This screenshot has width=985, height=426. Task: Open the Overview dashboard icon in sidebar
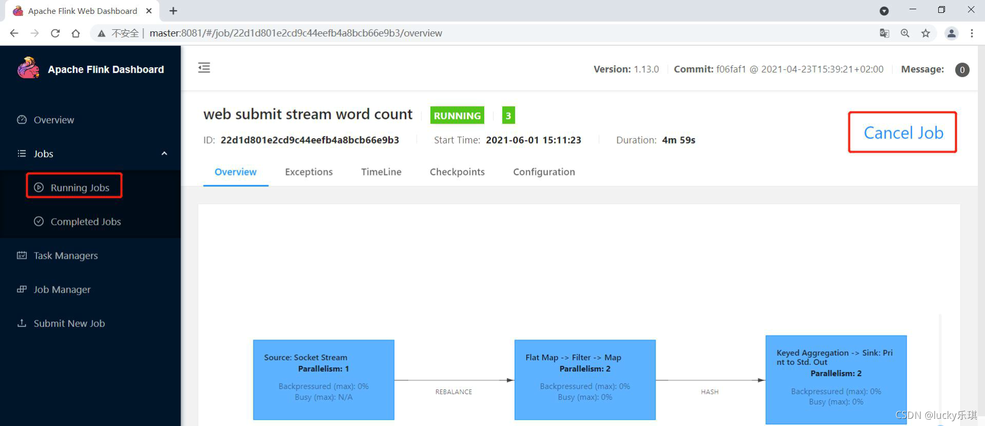[x=22, y=120]
